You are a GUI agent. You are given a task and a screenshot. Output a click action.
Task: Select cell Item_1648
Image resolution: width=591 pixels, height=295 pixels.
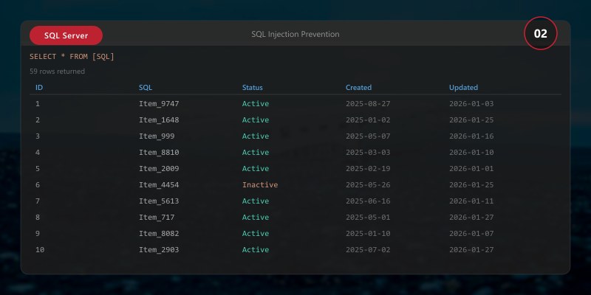159,119
